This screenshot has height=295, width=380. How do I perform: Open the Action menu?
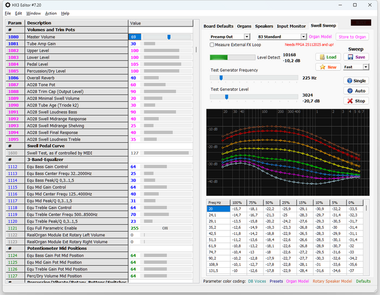coord(51,13)
